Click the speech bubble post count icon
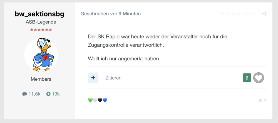The width and height of the screenshot is (278, 123). [x=25, y=94]
